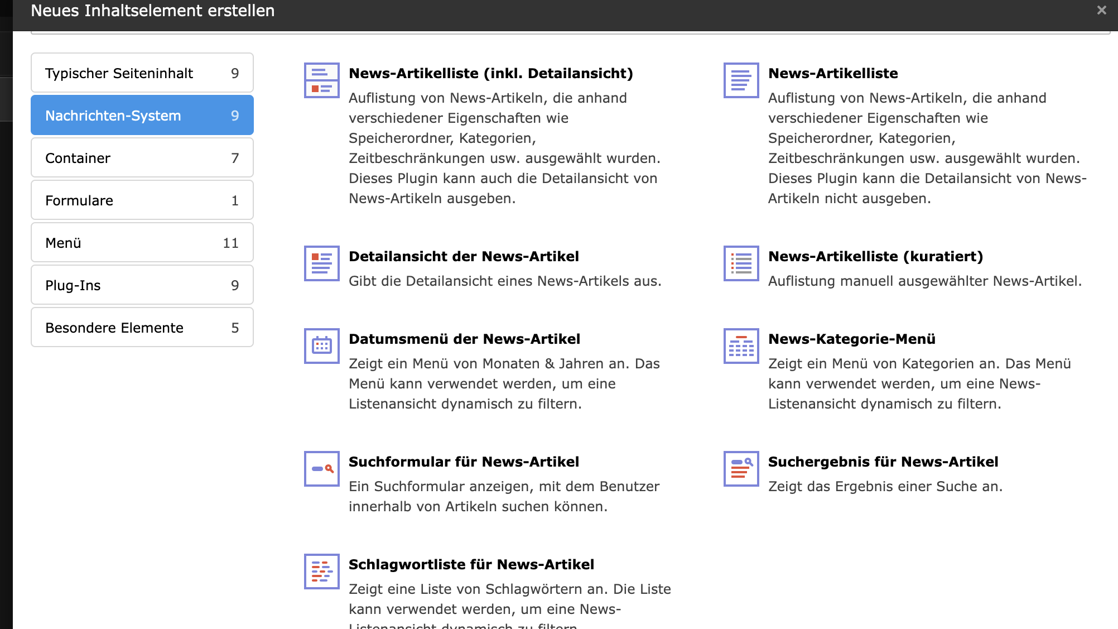Show the Menü category elements
Viewport: 1118px width, 629px height.
(142, 243)
